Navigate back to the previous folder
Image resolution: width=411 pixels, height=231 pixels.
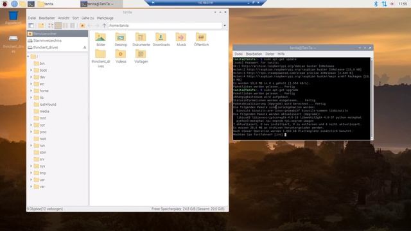(90, 26)
